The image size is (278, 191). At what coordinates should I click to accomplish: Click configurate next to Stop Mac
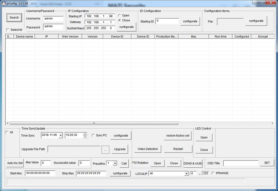120,173
